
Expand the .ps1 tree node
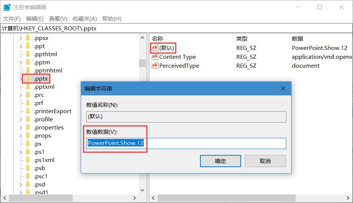tap(21, 152)
